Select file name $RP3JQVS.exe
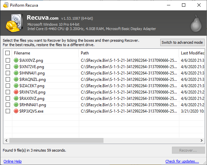Image resolution: width=207 pixels, height=165 pixels. click(x=31, y=111)
